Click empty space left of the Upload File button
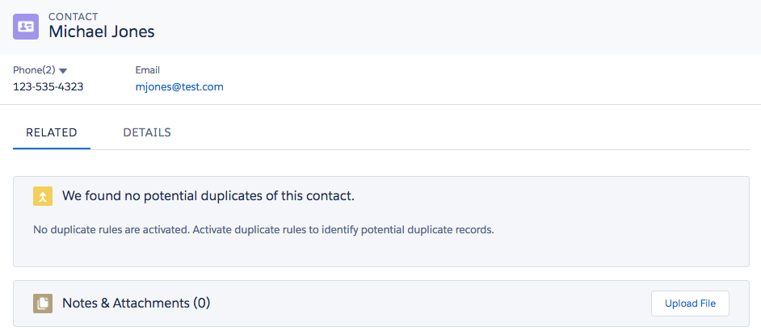 tap(430, 304)
